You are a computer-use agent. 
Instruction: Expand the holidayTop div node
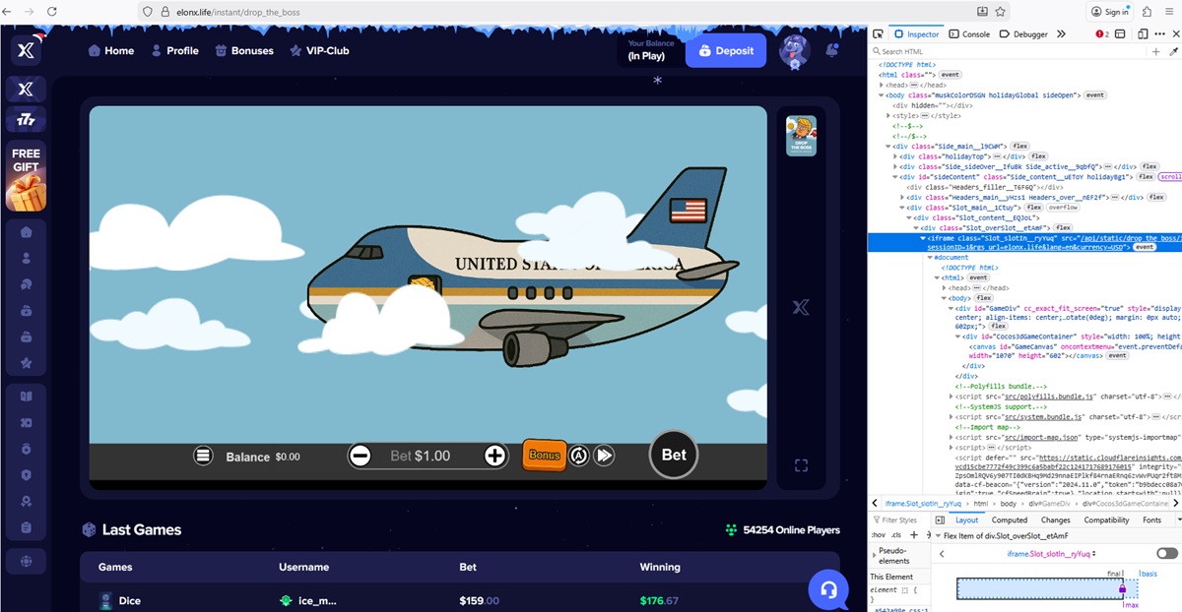coord(896,156)
